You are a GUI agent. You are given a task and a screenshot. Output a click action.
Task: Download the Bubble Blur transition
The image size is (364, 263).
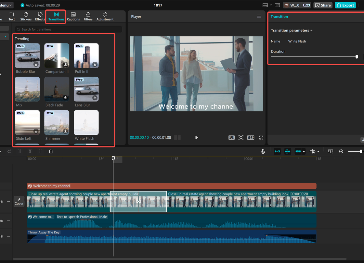pyautogui.click(x=36, y=64)
